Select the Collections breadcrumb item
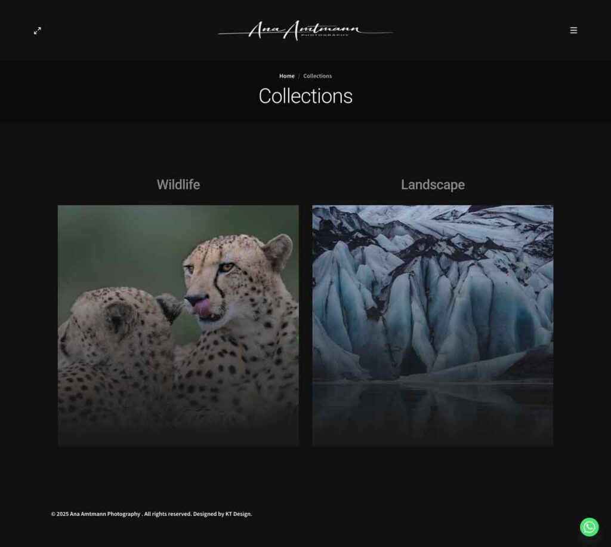Screen dimensions: 611x547 pyautogui.click(x=317, y=76)
